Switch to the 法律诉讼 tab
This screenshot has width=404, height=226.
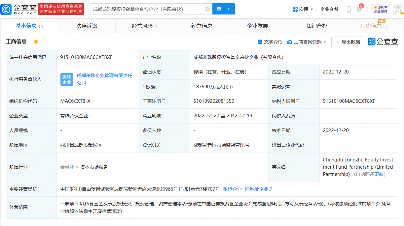click(87, 25)
